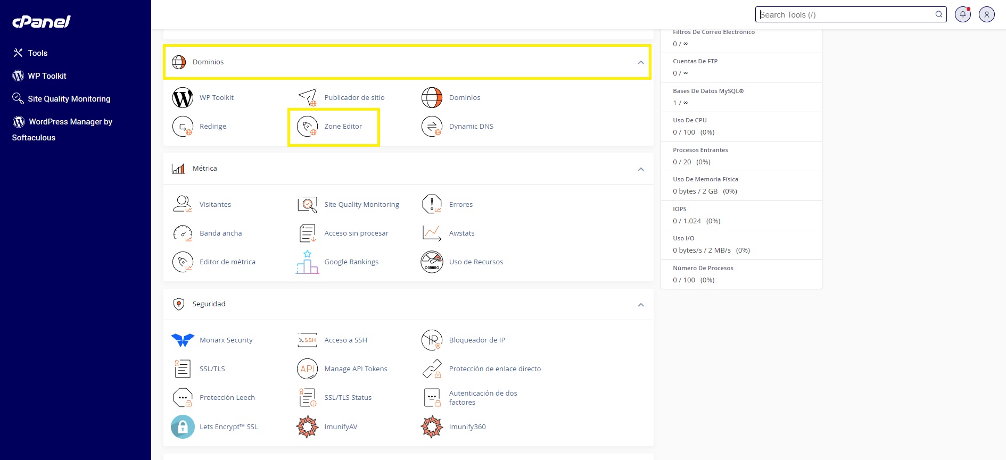Click the Uso de Recursos gauge icon
This screenshot has width=1006, height=460.
[432, 262]
